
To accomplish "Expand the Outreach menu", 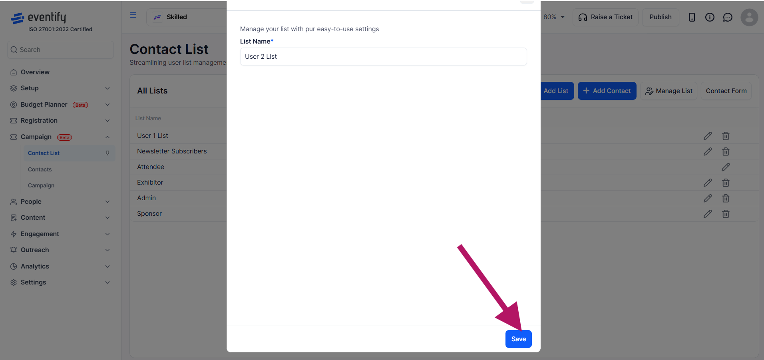I will pyautogui.click(x=60, y=250).
